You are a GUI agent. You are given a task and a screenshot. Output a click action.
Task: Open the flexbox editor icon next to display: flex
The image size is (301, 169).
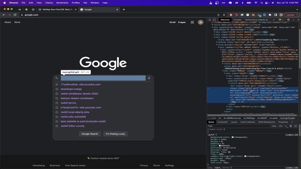(229, 152)
